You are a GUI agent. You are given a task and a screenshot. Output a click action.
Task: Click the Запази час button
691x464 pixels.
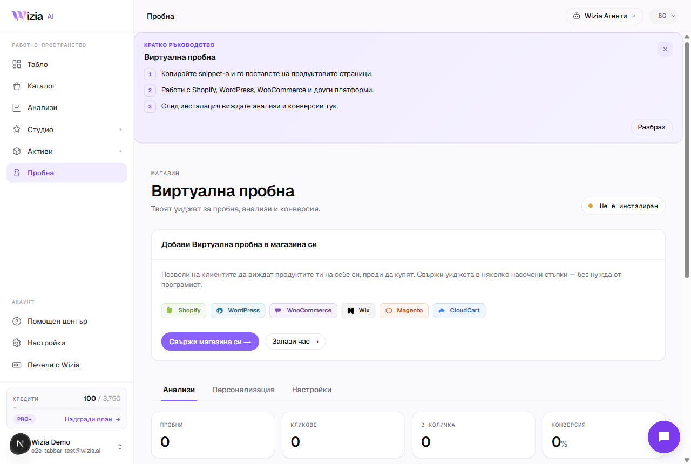coord(295,342)
